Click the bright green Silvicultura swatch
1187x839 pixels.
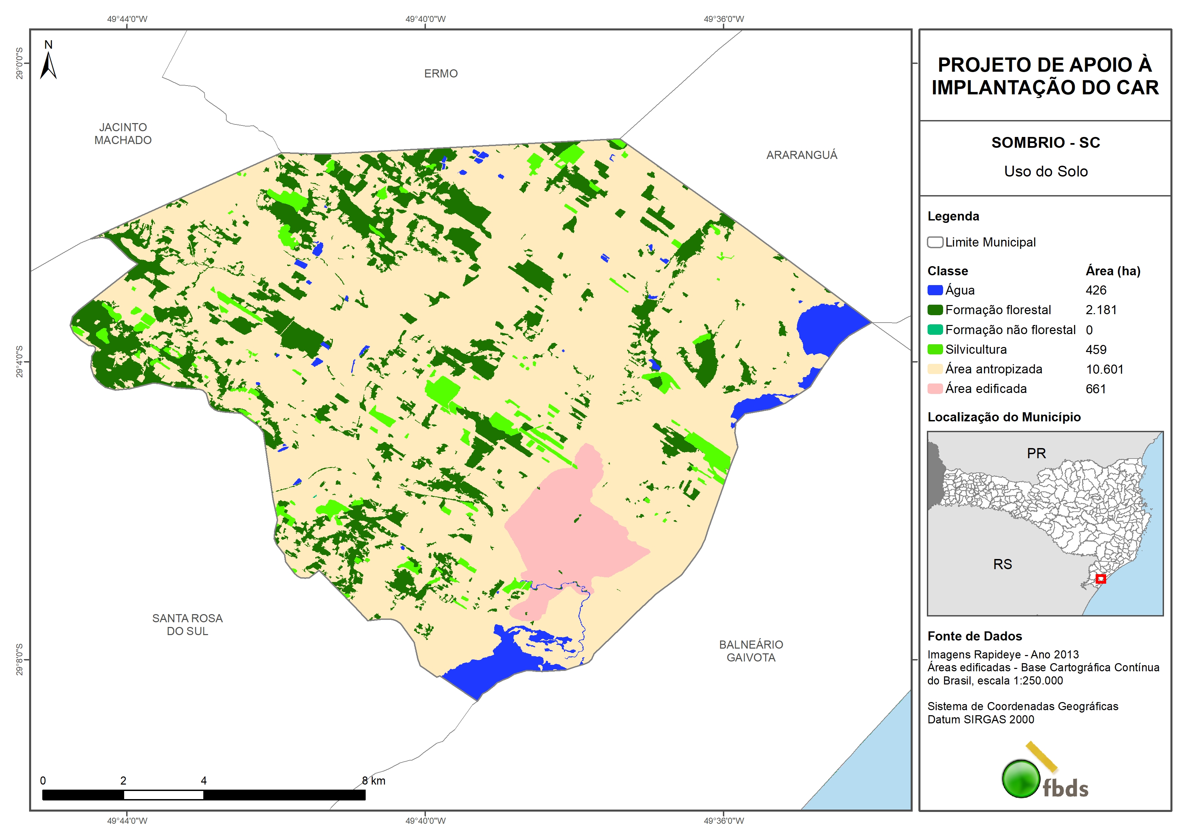pyautogui.click(x=935, y=349)
